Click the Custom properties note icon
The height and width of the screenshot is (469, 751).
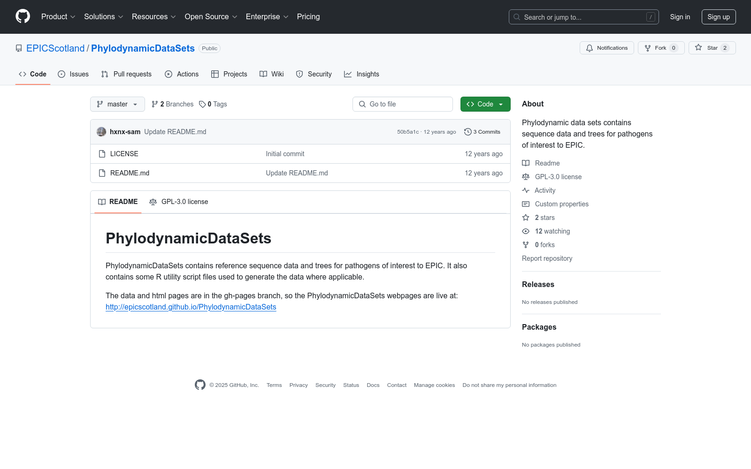tap(526, 204)
